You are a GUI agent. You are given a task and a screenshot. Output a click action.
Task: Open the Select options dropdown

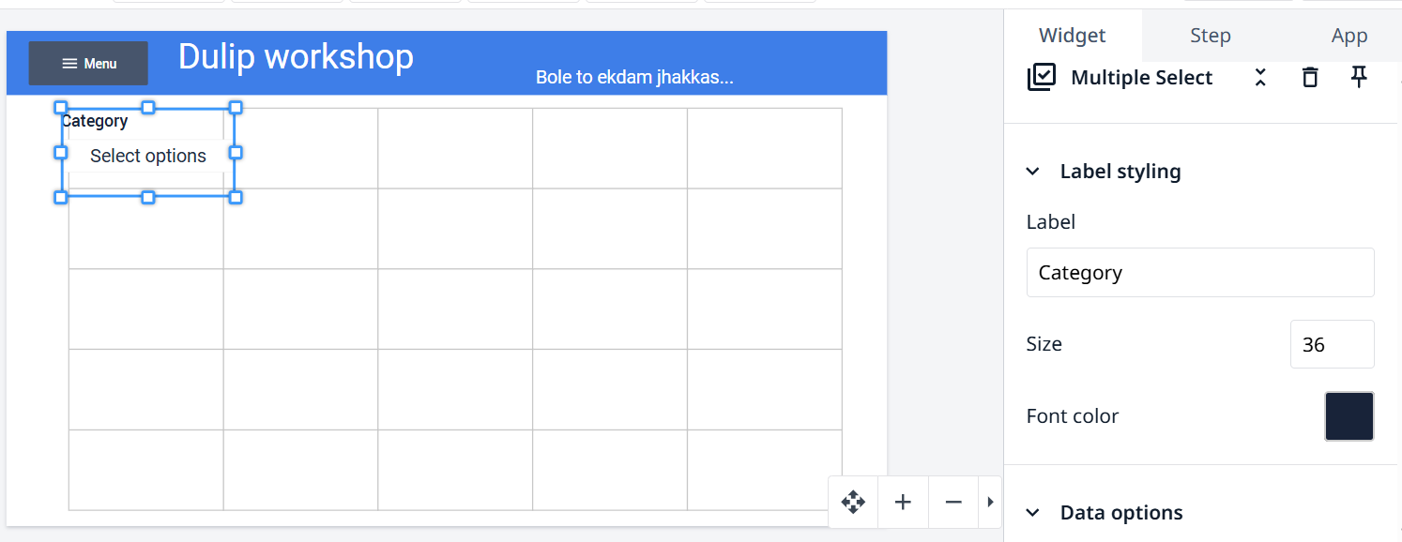point(148,157)
